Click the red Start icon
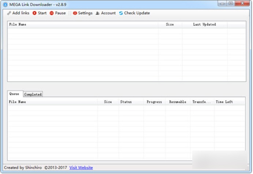Viewport: 253px width, 174px height. (x=34, y=13)
